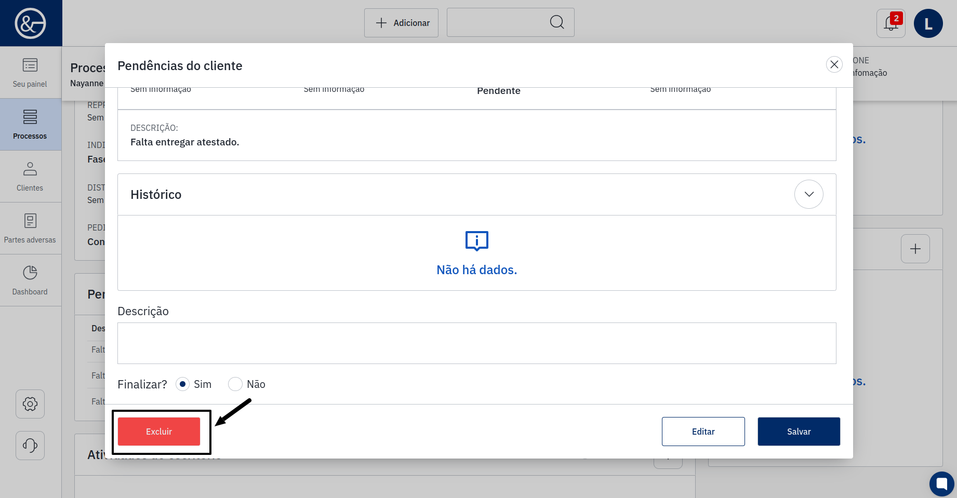
Task: Click the ampersand logo in top-left corner
Action: tap(30, 23)
